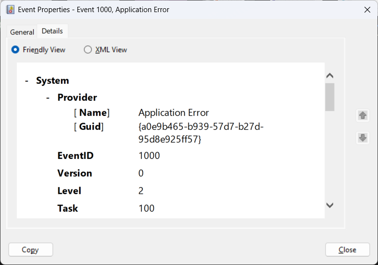Select the XML View radio button
378x265 pixels.
click(88, 50)
